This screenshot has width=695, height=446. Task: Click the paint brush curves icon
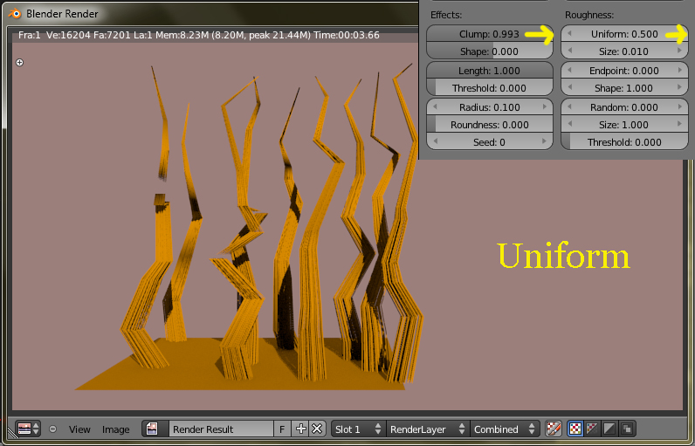point(554,429)
